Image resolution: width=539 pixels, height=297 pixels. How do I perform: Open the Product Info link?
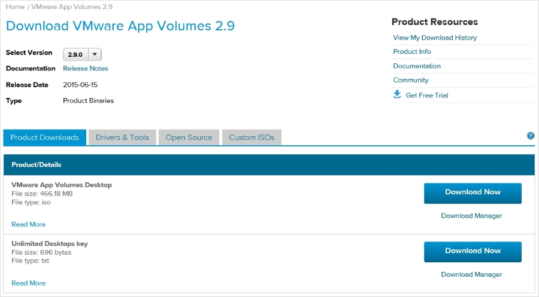pos(412,51)
